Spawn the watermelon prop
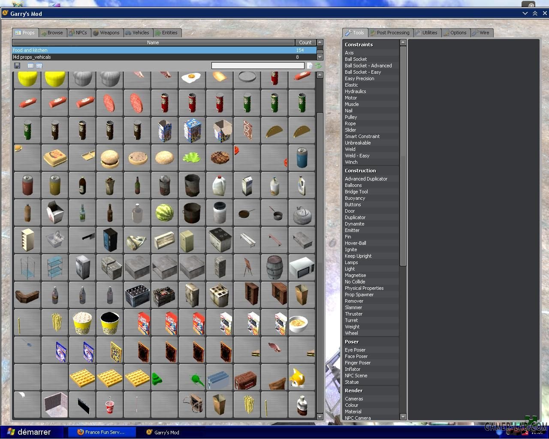The image size is (549, 439). [164, 213]
